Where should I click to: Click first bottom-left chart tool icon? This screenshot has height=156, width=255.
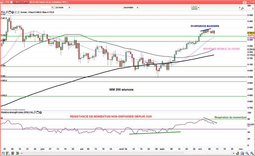[3, 153]
